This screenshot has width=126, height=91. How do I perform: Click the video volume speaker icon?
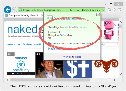[18, 74]
